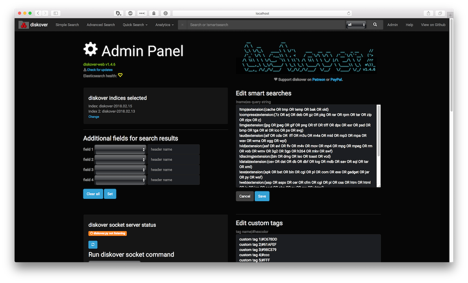
Task: Open the Quick Search dropdown menu
Action: coord(135,25)
